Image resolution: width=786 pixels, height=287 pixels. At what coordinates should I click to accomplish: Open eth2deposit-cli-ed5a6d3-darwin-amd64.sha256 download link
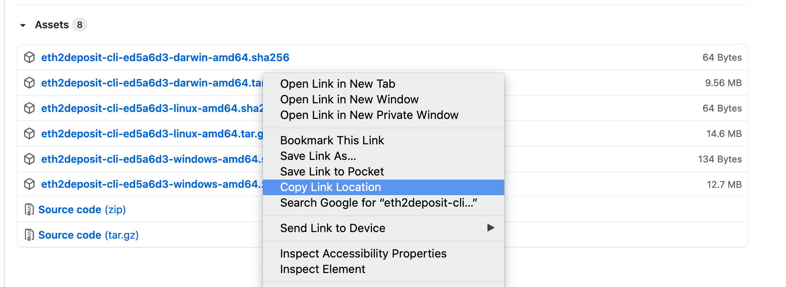point(165,57)
